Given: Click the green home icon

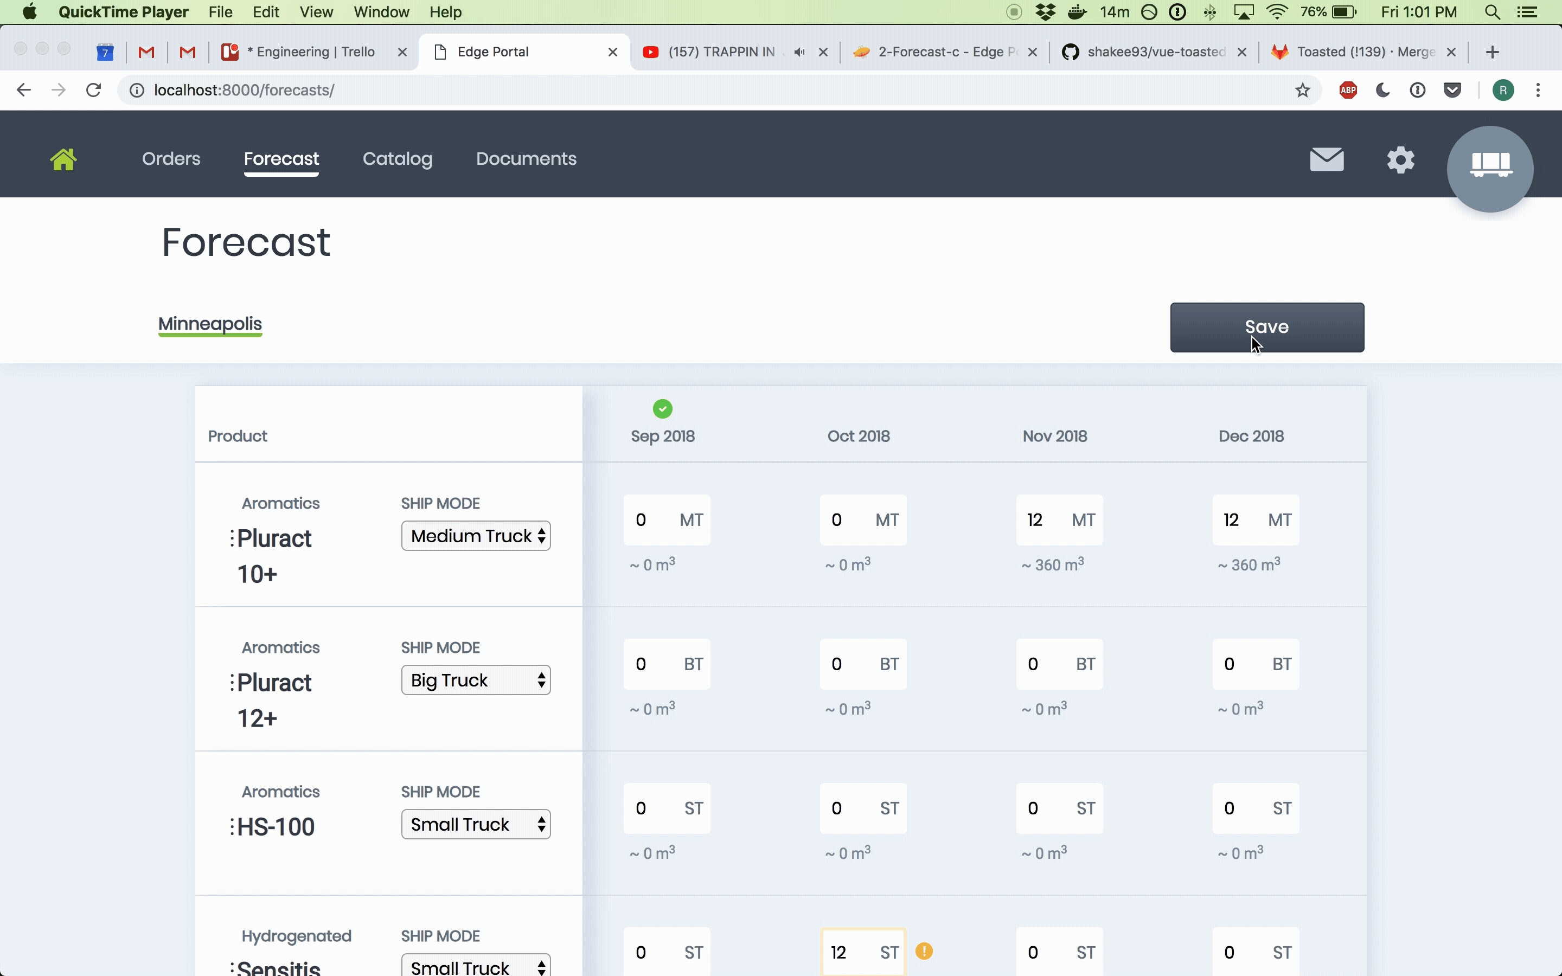Looking at the screenshot, I should [x=63, y=159].
